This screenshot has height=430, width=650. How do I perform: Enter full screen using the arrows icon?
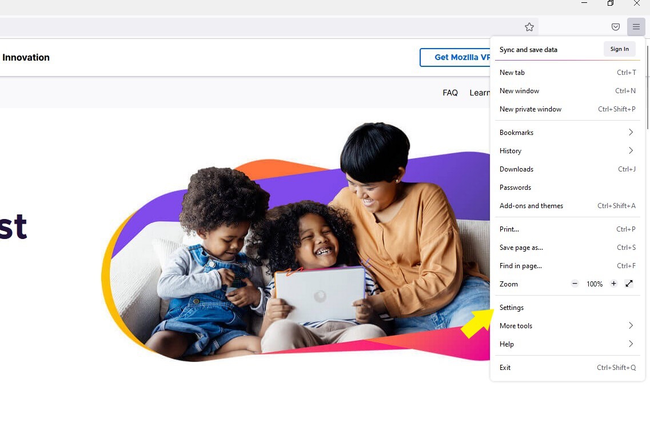[x=629, y=284]
